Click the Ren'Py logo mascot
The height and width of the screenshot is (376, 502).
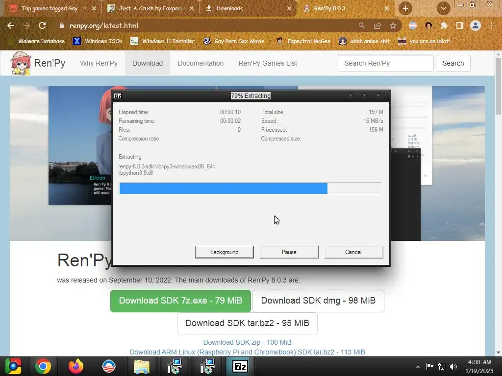21,63
